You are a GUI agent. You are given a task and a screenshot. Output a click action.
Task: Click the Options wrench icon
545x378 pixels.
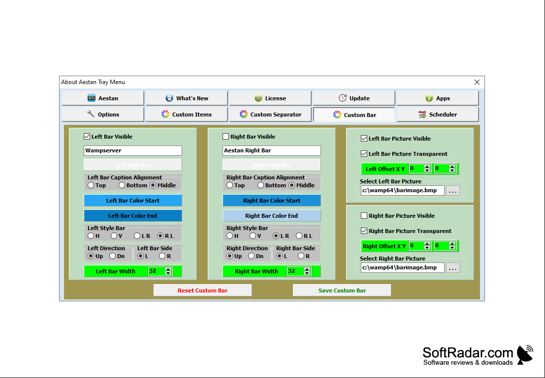[91, 114]
